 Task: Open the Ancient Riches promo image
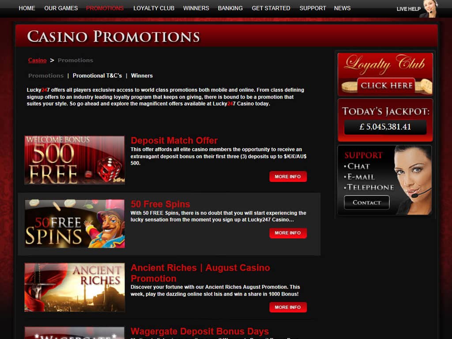click(75, 287)
